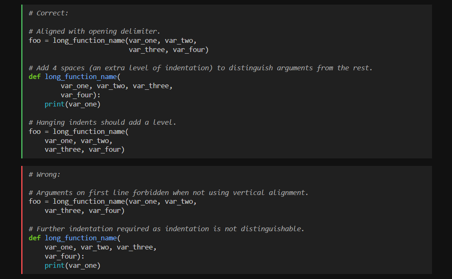Click long_function_name after def in the Correct block
The image size is (452, 279).
(81, 77)
